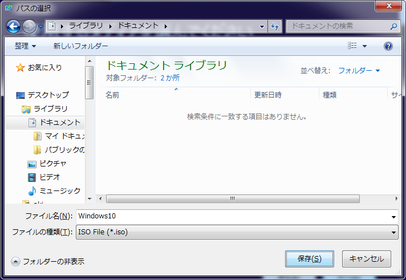Open ビデオ library in sidebar
The image size is (406, 280).
pyautogui.click(x=49, y=177)
